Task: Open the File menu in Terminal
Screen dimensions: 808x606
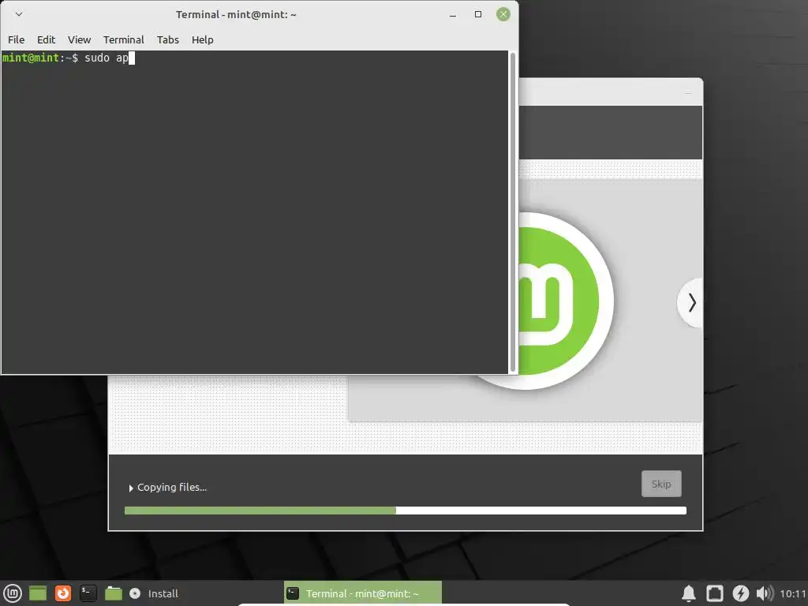Action: [x=16, y=39]
